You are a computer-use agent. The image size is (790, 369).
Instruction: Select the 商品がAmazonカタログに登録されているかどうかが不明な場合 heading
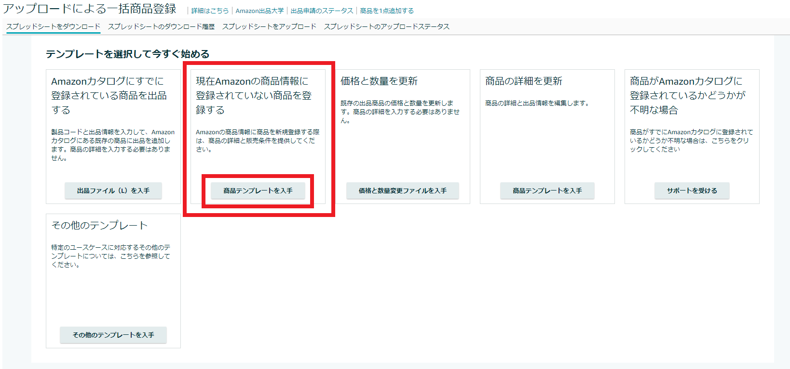[688, 95]
